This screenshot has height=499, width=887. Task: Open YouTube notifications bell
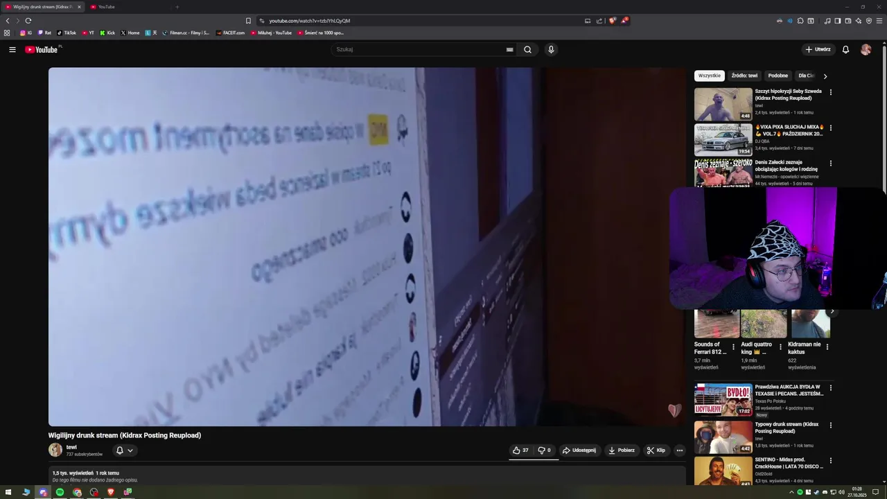[x=845, y=49]
